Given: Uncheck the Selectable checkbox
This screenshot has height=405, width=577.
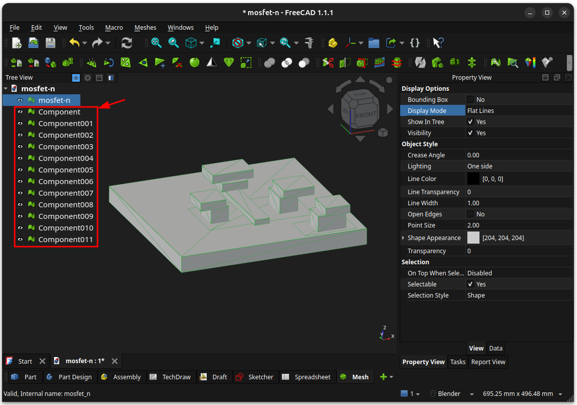Looking at the screenshot, I should pyautogui.click(x=470, y=284).
